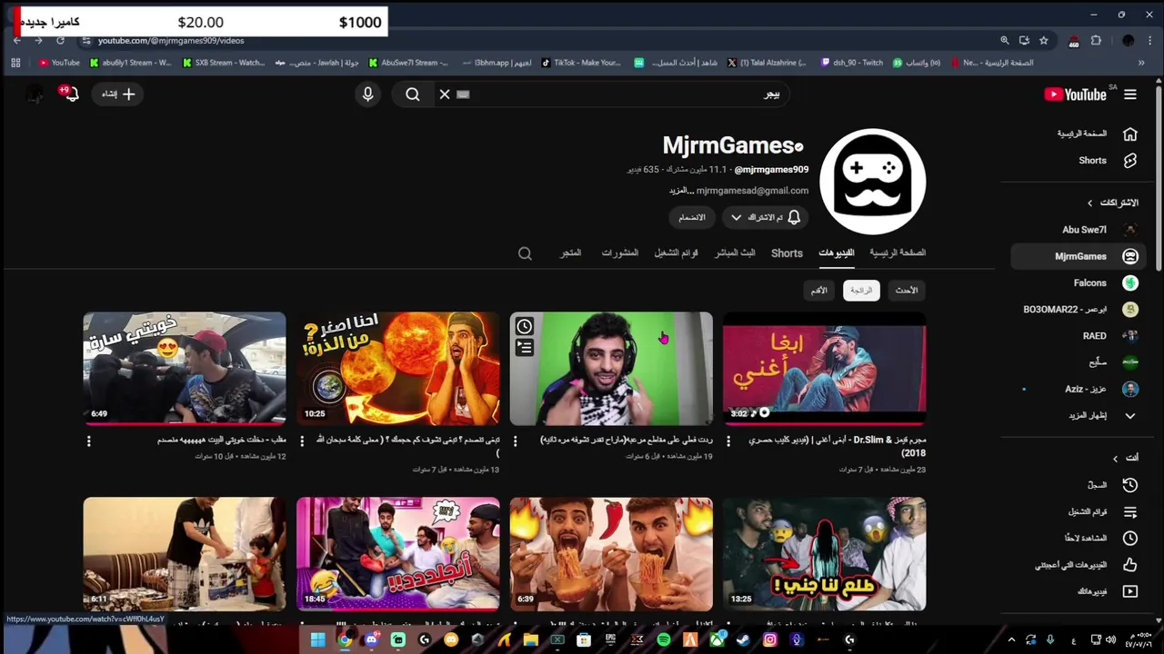Open the account avatar menu

click(35, 94)
